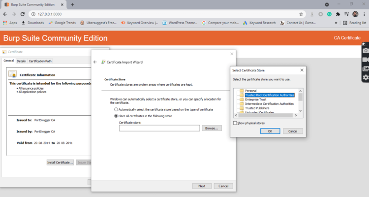Open the Ubersuggest's Free bookmark
Viewport: 369px width, 197px height.
pyautogui.click(x=98, y=23)
